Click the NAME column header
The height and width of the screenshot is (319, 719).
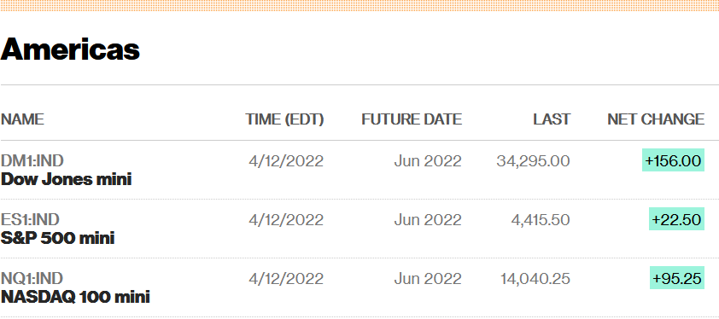coord(22,119)
